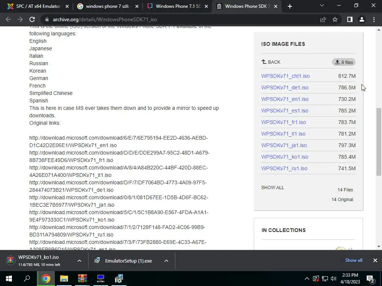This screenshot has height=286, width=382.
Task: Download WPSDKv71_fr1.iso
Action: point(284,122)
